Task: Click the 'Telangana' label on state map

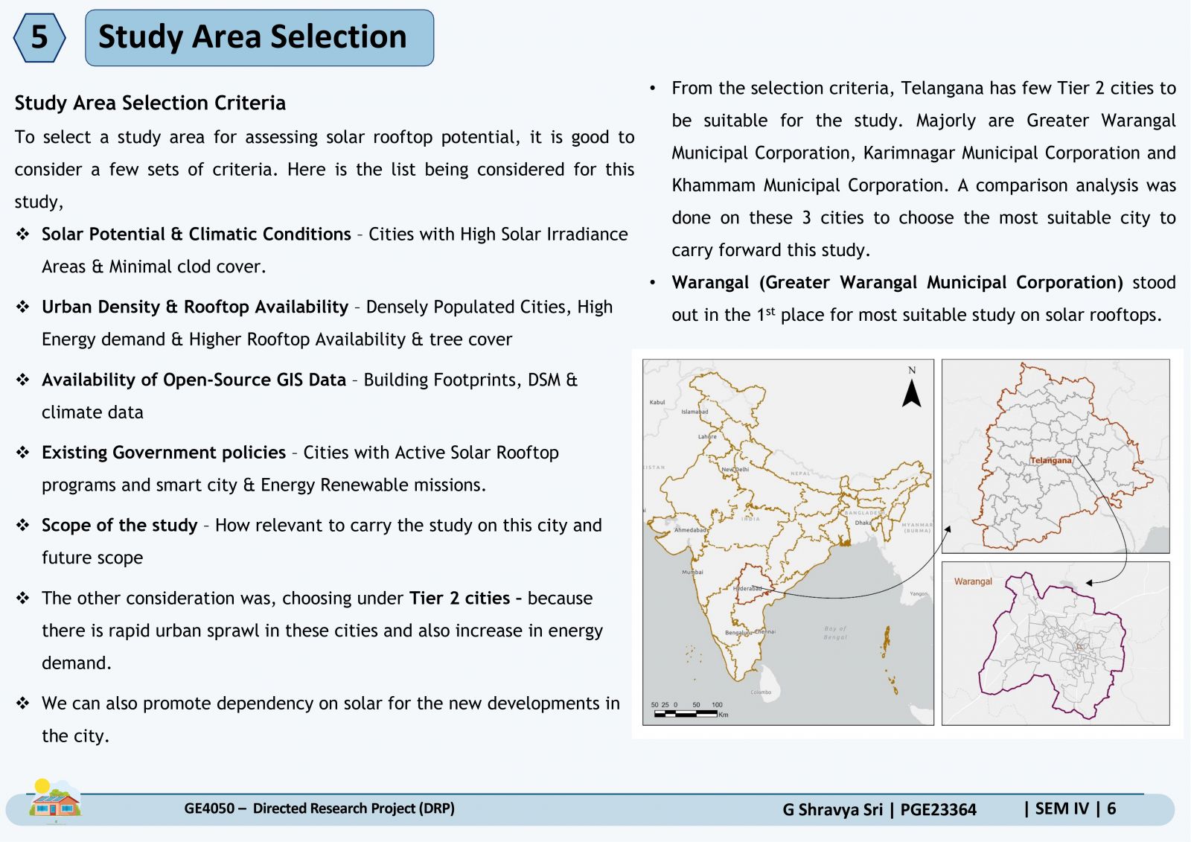Action: coord(1050,460)
